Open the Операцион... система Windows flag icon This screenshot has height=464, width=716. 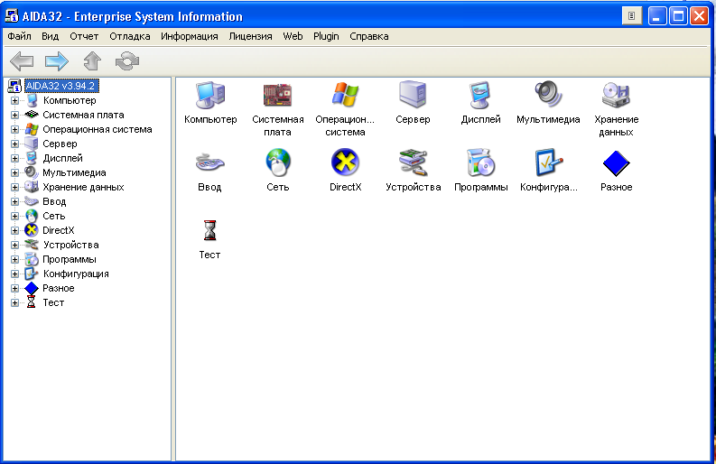(x=345, y=95)
